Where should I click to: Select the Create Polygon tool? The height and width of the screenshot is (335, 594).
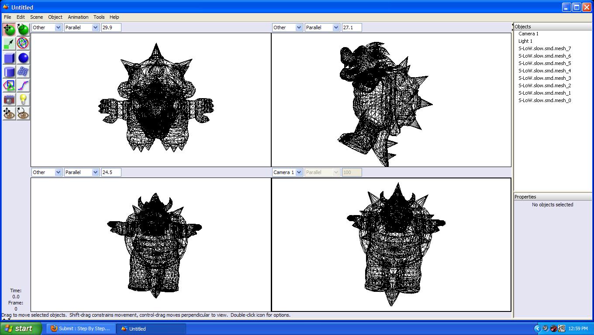tap(9, 85)
